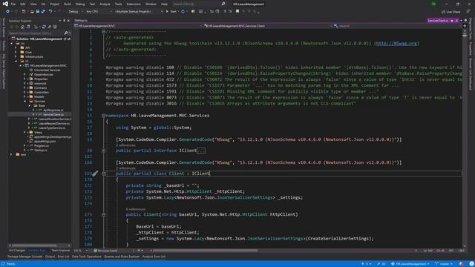Viewport: 475px width, 267px height.
Task: Select Connected Services in Solution Explorer
Action: pyautogui.click(x=47, y=70)
